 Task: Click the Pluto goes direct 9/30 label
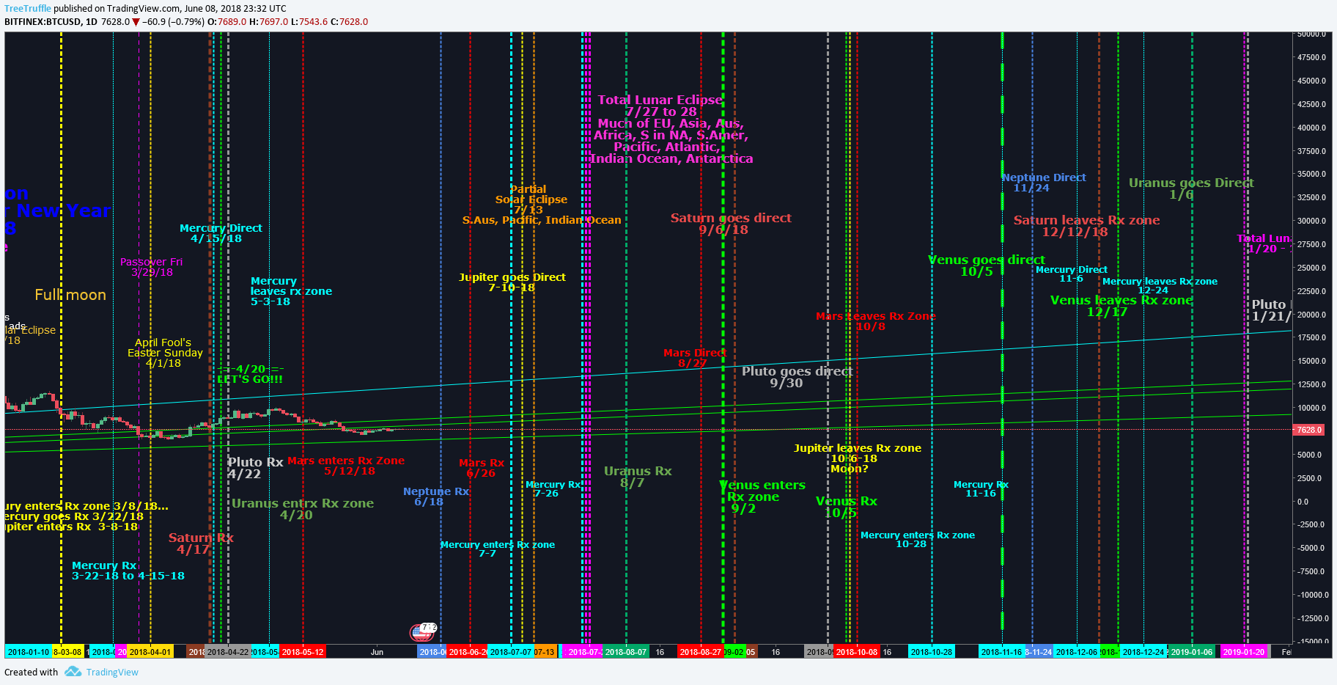pos(796,377)
